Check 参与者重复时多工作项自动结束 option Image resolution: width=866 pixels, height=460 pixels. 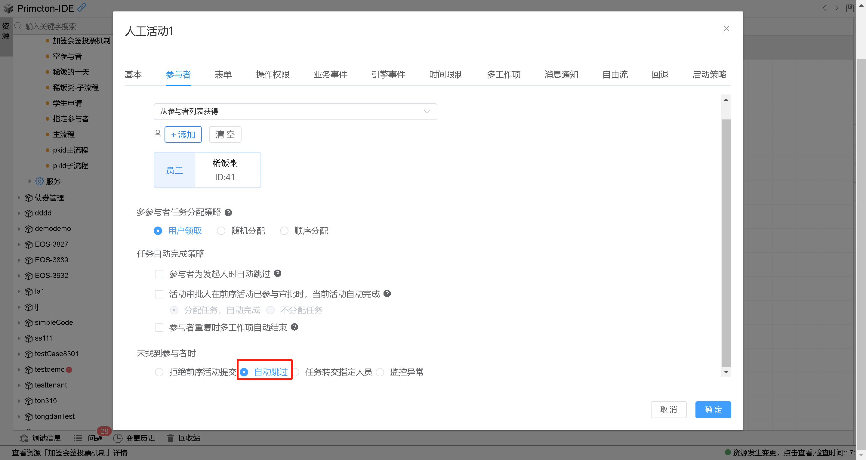tap(159, 328)
